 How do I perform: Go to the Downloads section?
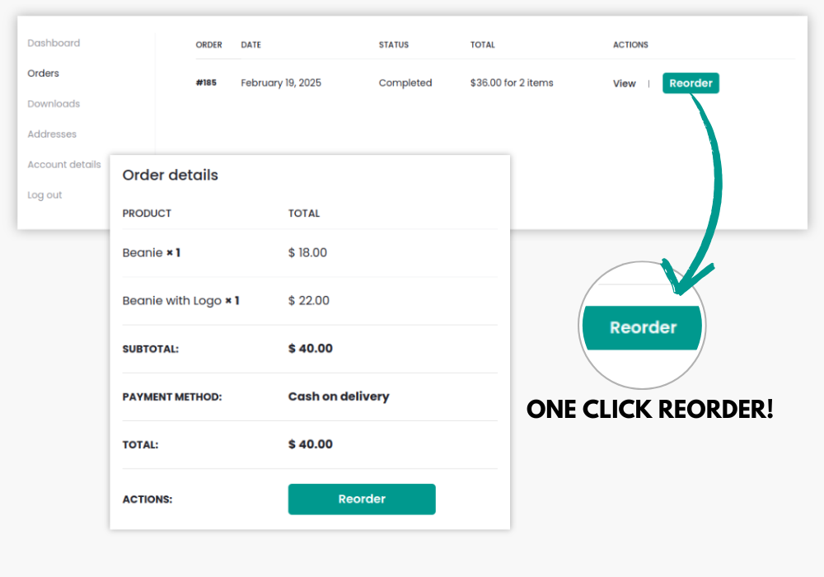[x=54, y=104]
